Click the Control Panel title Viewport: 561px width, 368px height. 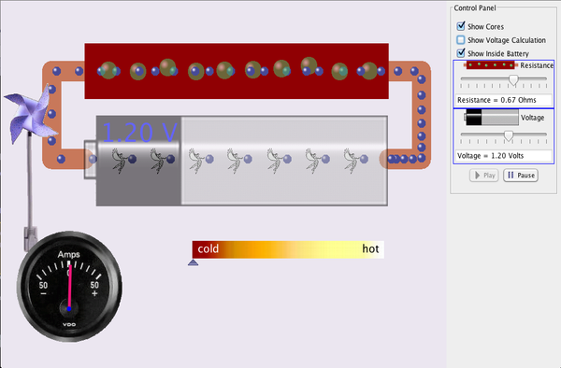click(475, 7)
